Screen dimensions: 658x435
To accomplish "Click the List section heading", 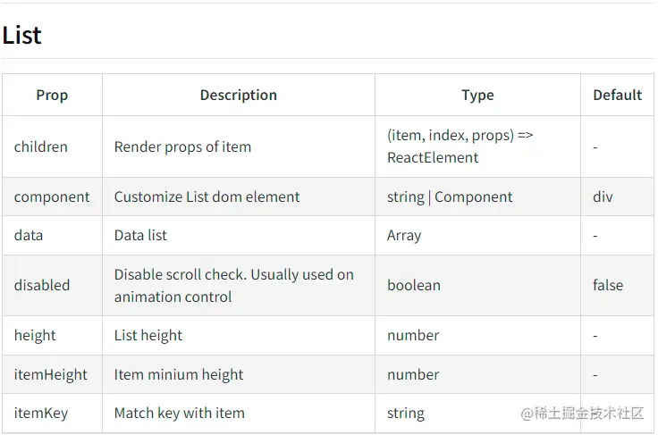I will (x=22, y=36).
